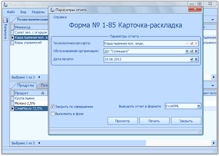
Task: Click the Мнемокод column header
Action: [x=31, y=27]
